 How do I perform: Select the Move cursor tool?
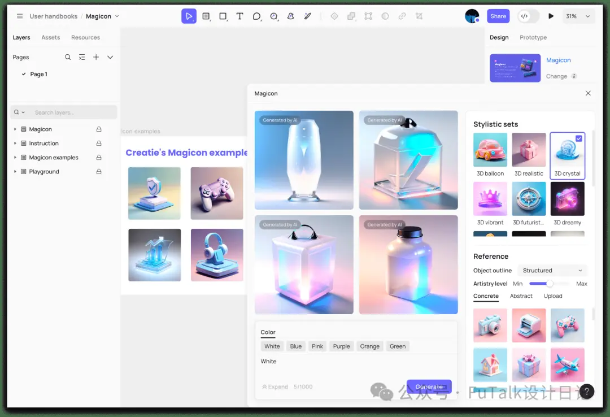(189, 16)
